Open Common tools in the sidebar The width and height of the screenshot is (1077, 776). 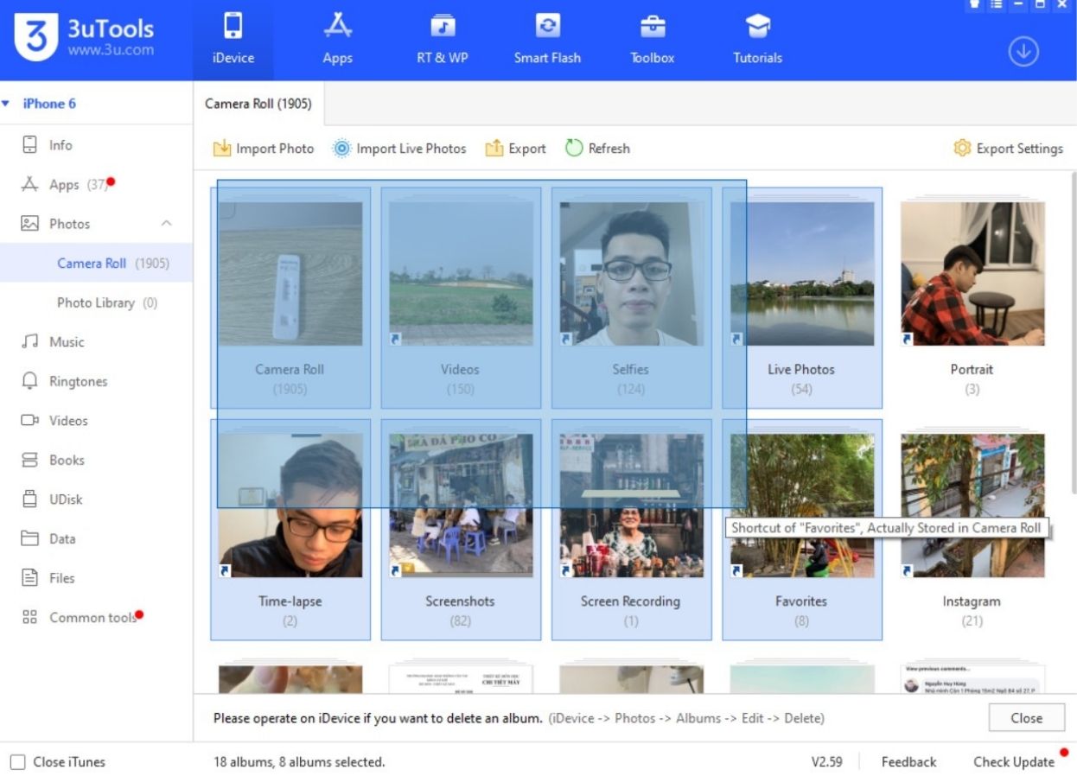(x=96, y=617)
